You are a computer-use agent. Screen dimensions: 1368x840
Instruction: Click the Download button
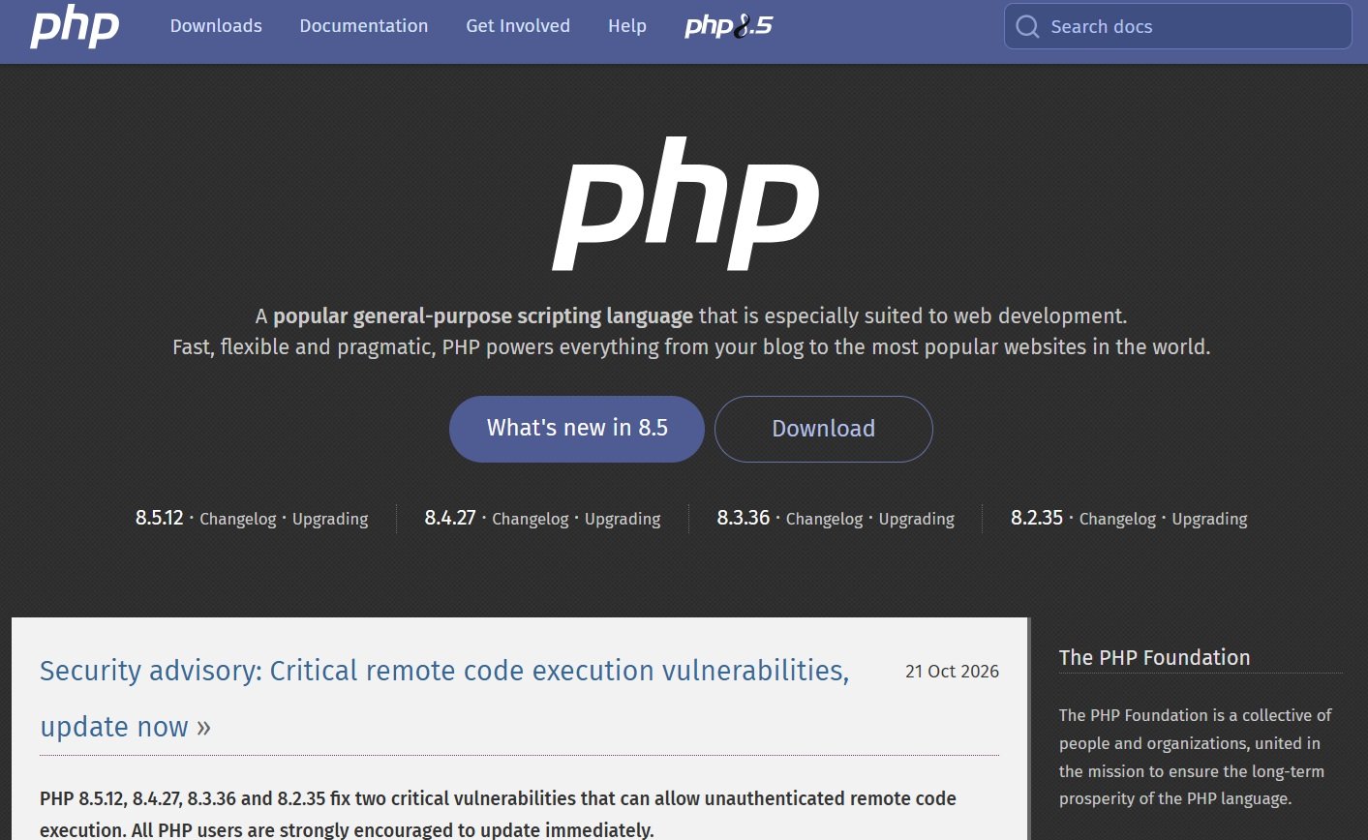(x=824, y=429)
